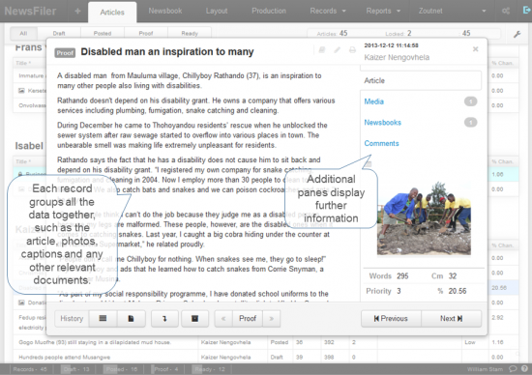
Task: Click the Cm 32 value
Action: point(453,276)
